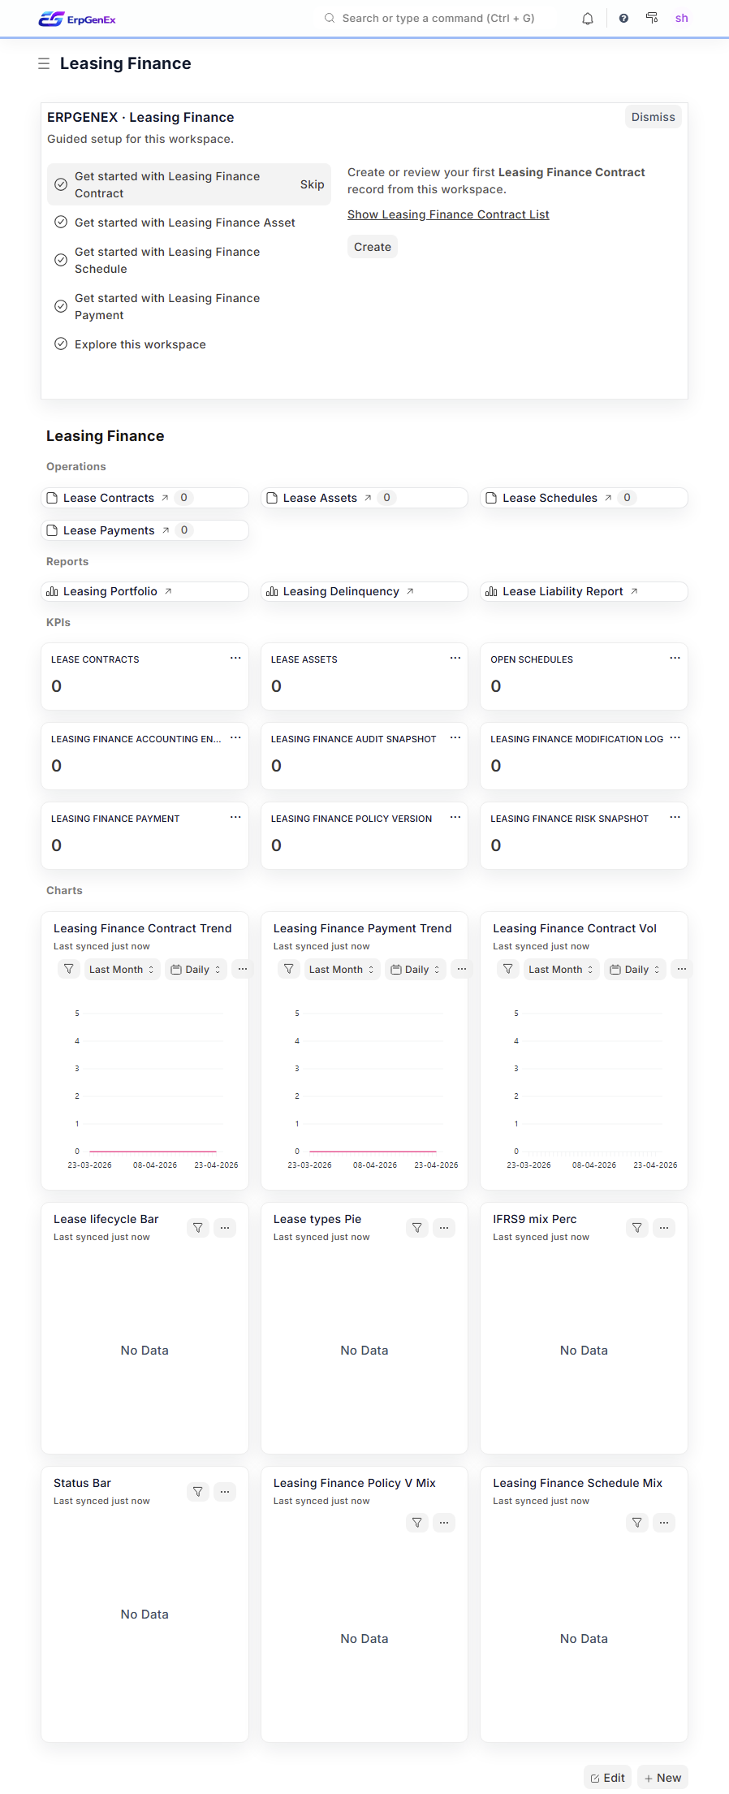Screen dimensions: 729x1794
Task: Open filter on Status Bar chart
Action: click(198, 1492)
